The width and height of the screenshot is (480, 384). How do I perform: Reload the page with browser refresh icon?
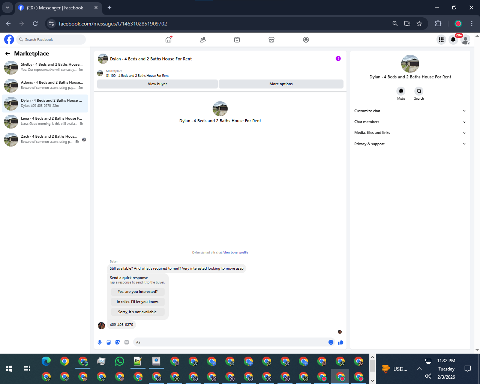pyautogui.click(x=35, y=24)
